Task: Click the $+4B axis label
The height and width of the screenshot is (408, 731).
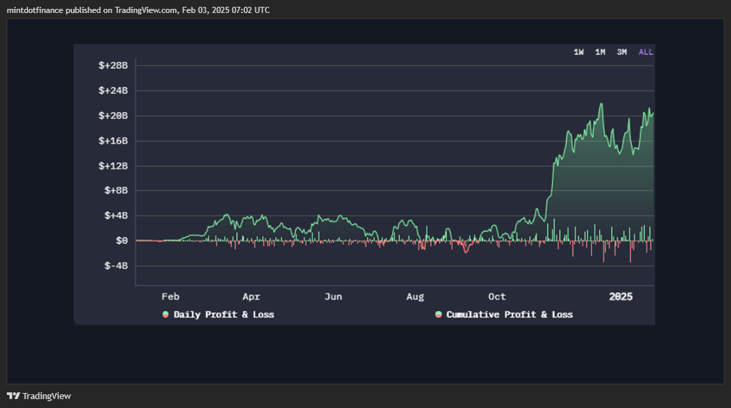Action: [x=116, y=215]
